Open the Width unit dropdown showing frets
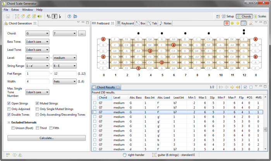Viewport: 271px width, 161px height. tap(65, 81)
